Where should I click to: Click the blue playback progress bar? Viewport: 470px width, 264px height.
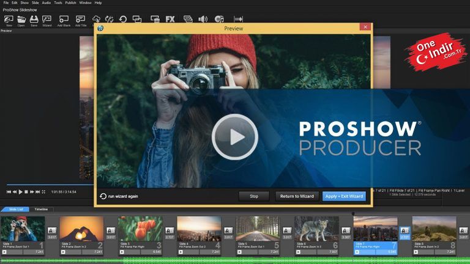(50, 185)
